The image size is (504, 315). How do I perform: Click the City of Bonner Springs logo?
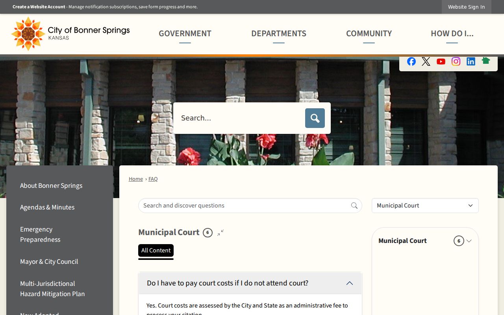click(70, 34)
